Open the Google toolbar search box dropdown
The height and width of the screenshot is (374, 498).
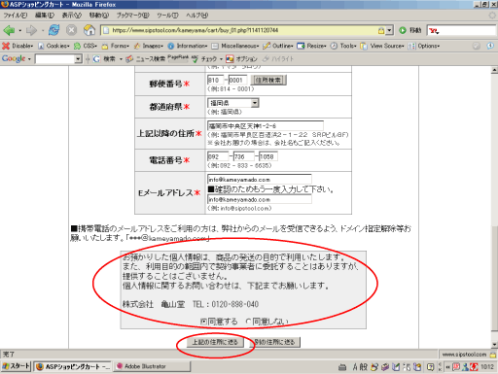click(x=78, y=59)
